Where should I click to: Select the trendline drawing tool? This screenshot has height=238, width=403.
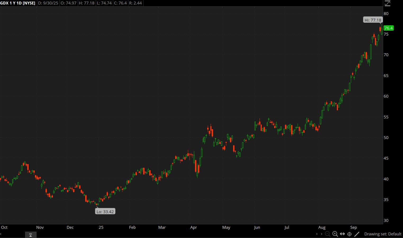point(357,234)
